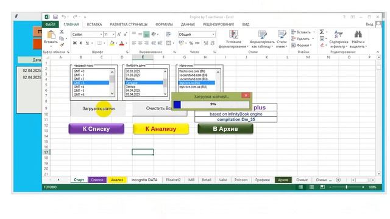Click the Paste (Вставить) clipboard icon

coord(51,35)
